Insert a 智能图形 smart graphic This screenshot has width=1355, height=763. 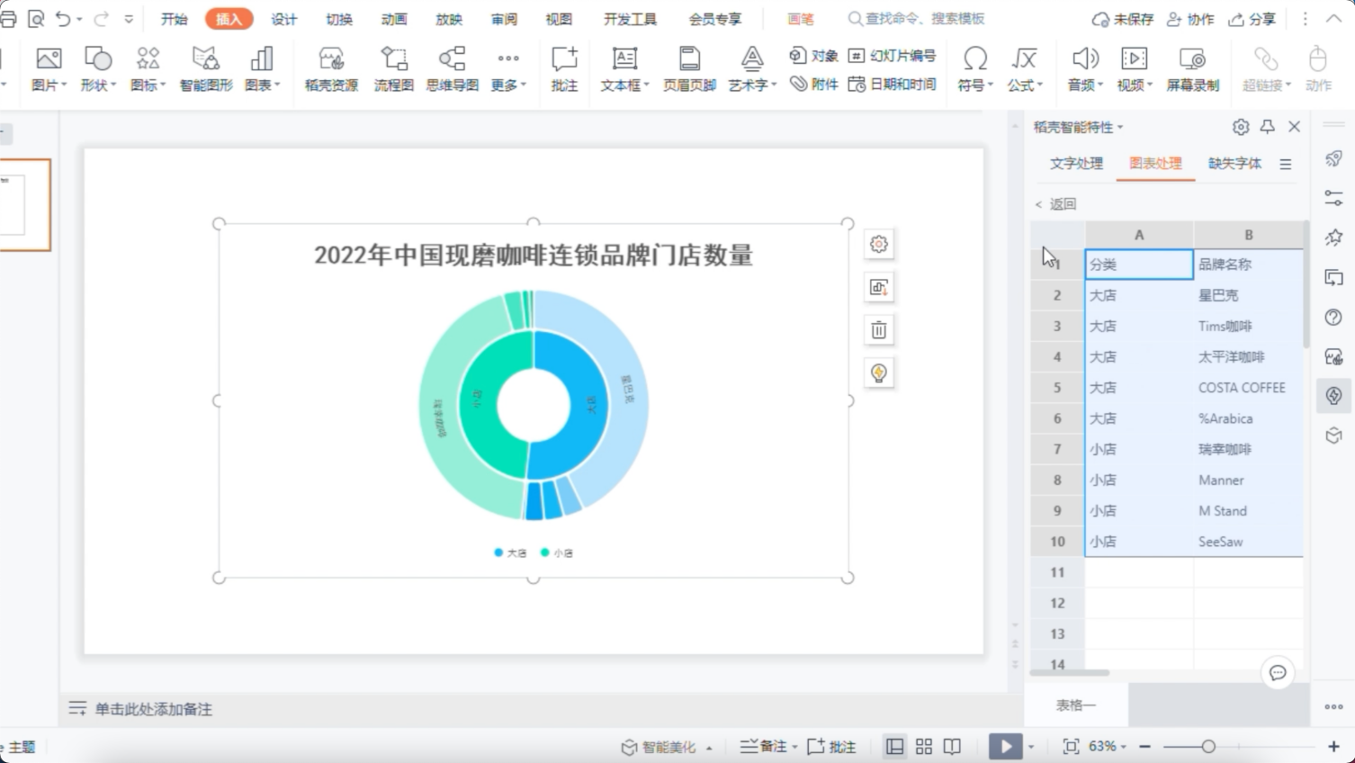[x=206, y=69]
